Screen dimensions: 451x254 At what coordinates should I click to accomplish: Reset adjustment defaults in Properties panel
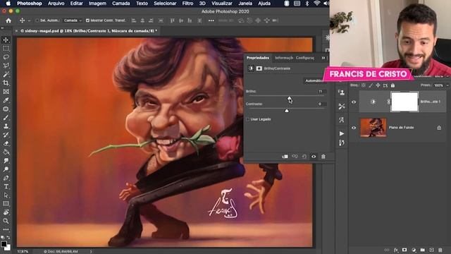coord(304,157)
